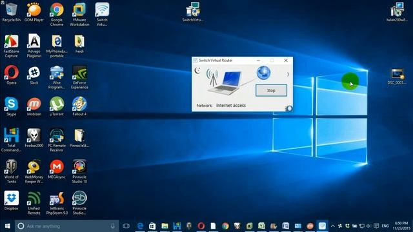Select the Recycle Bin desktop icon

(x=12, y=12)
